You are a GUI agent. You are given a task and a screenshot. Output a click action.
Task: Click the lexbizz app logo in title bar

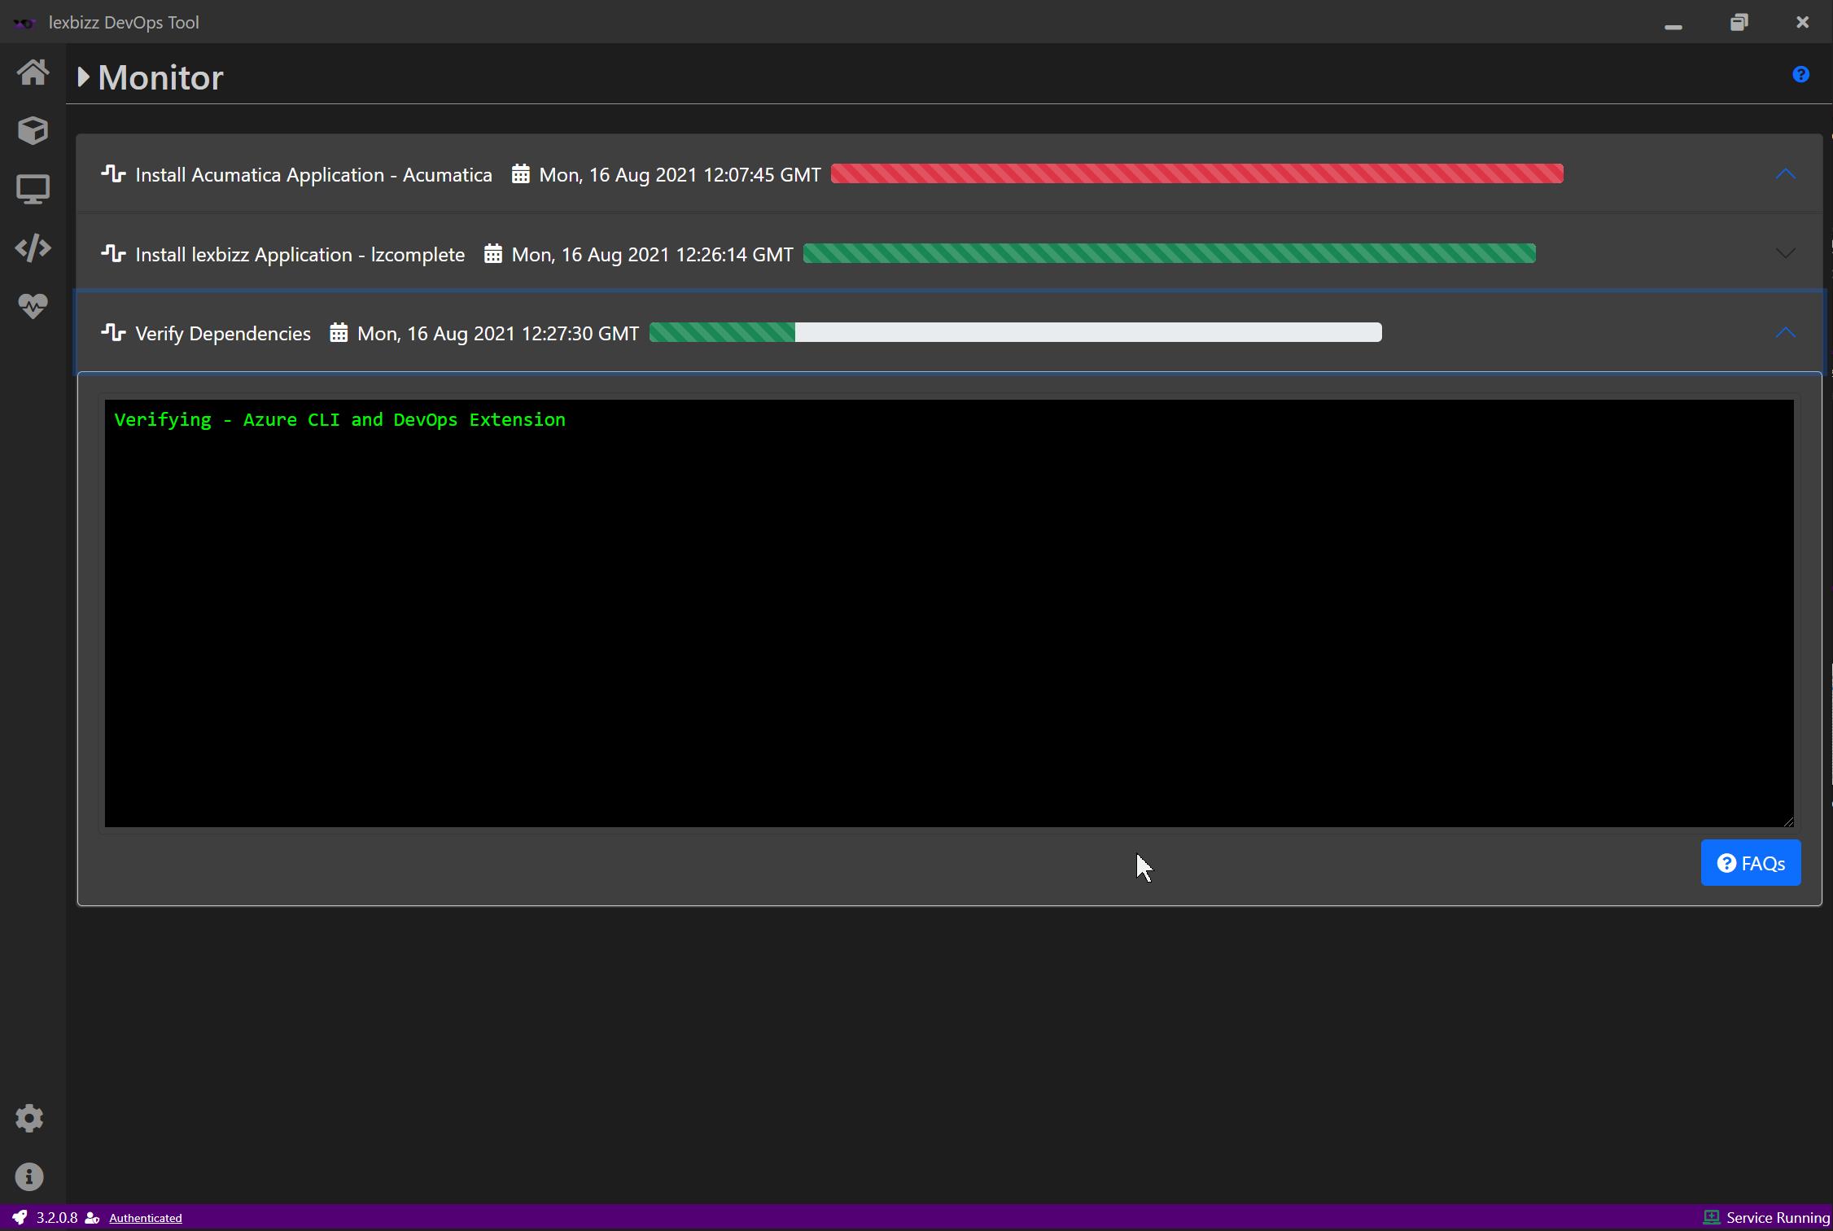pyautogui.click(x=24, y=23)
